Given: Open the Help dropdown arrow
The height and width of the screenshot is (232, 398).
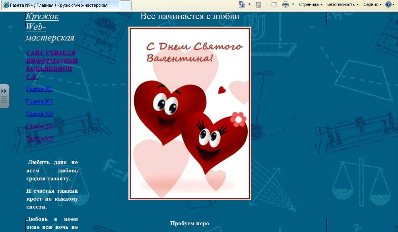Looking at the screenshot, I should click(394, 4).
